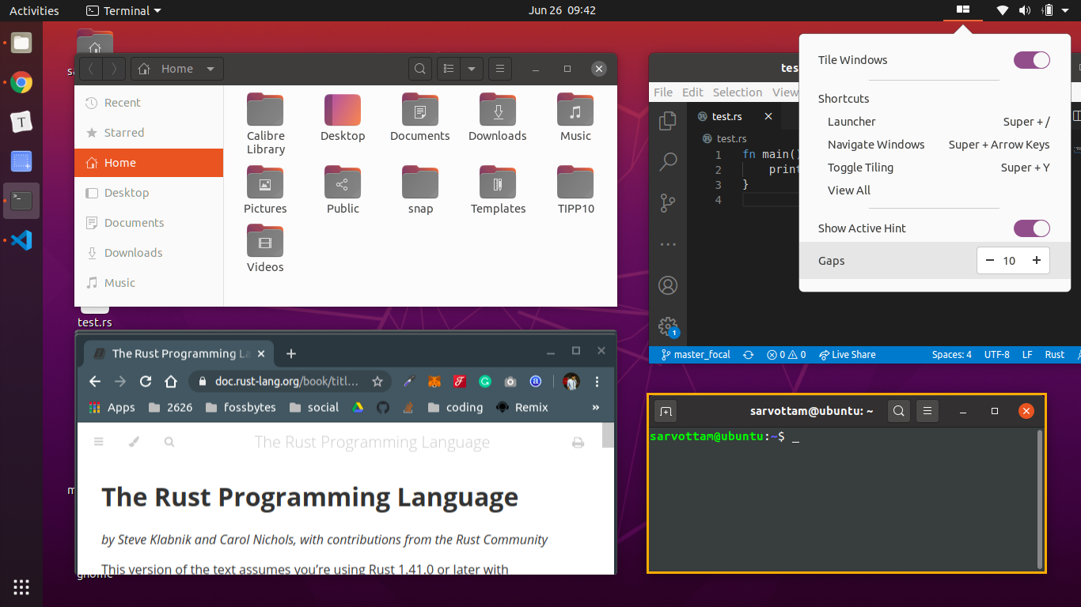
Task: Launch Visual Studio Code from the dock
Action: 21,240
